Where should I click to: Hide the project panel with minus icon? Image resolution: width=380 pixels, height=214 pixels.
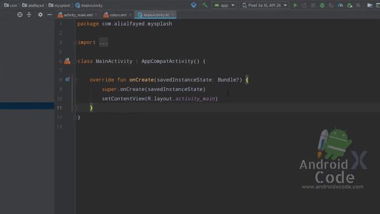click(49, 15)
